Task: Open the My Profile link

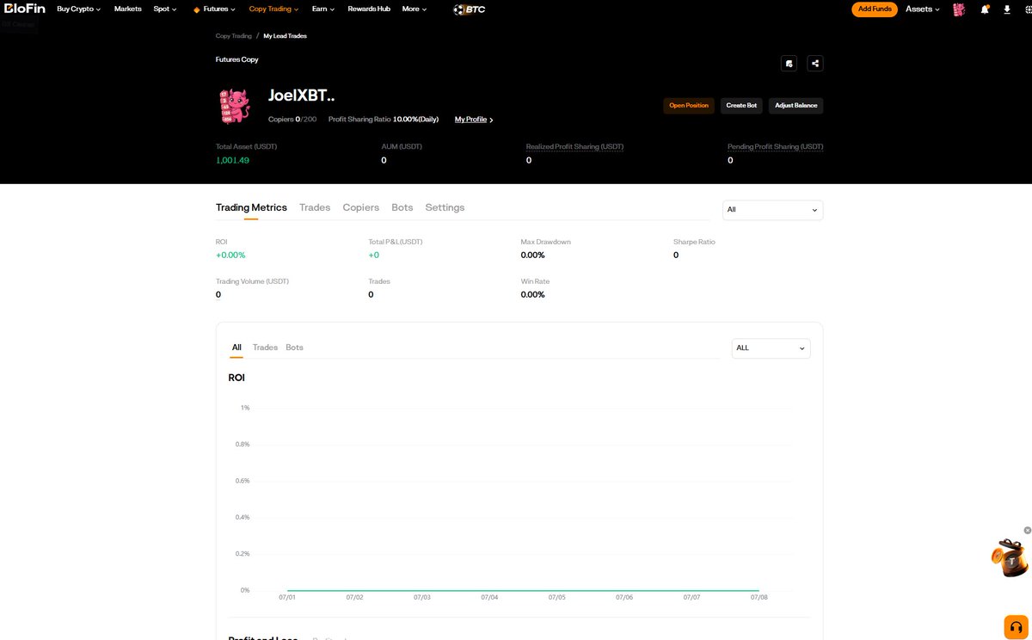Action: tap(474, 120)
